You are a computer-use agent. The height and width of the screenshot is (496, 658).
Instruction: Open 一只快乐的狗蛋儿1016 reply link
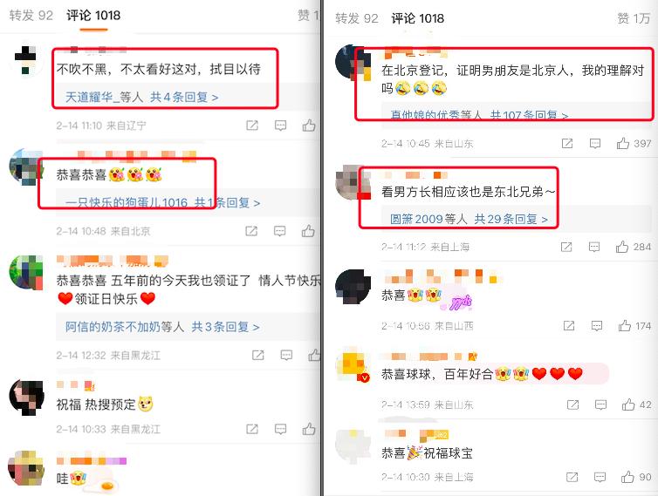tap(127, 203)
